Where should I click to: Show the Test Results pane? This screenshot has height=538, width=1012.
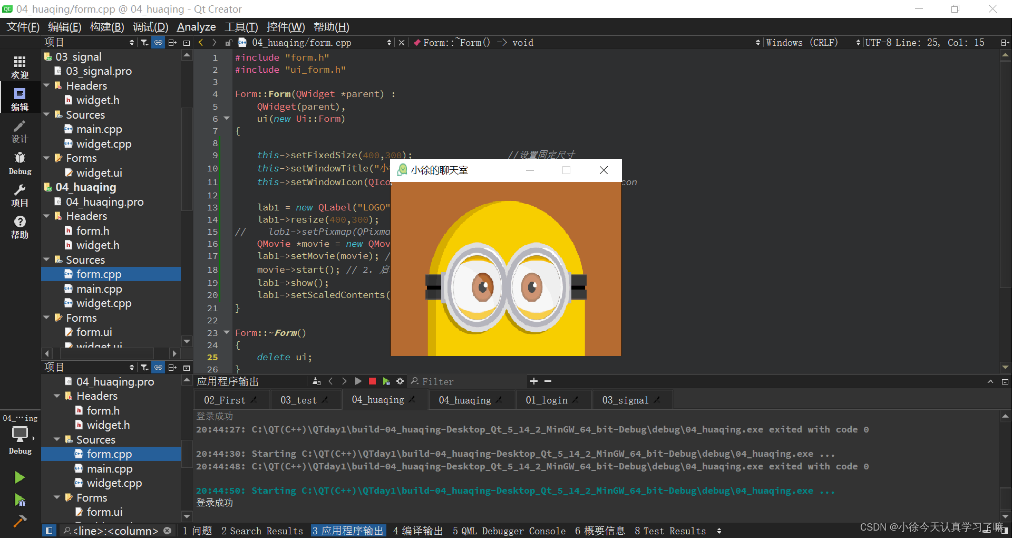point(670,531)
